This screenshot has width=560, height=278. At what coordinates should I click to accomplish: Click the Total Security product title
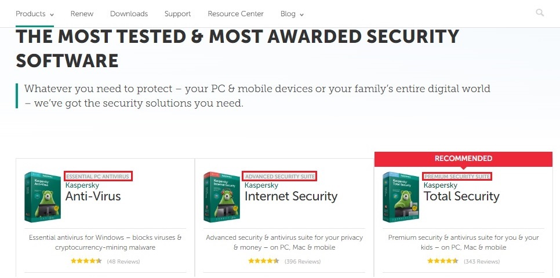pos(461,196)
